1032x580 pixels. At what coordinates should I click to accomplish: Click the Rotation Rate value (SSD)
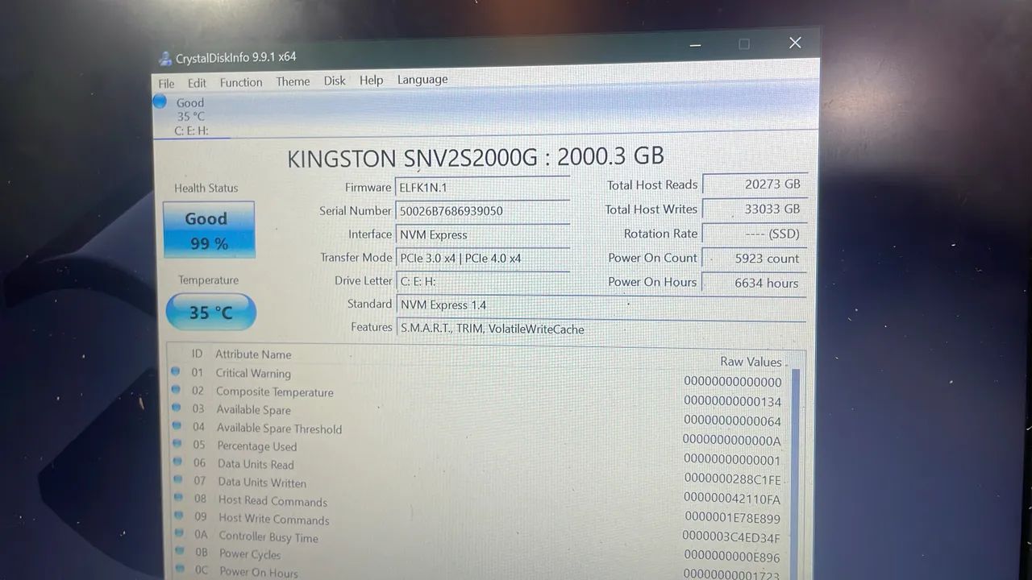(x=755, y=234)
